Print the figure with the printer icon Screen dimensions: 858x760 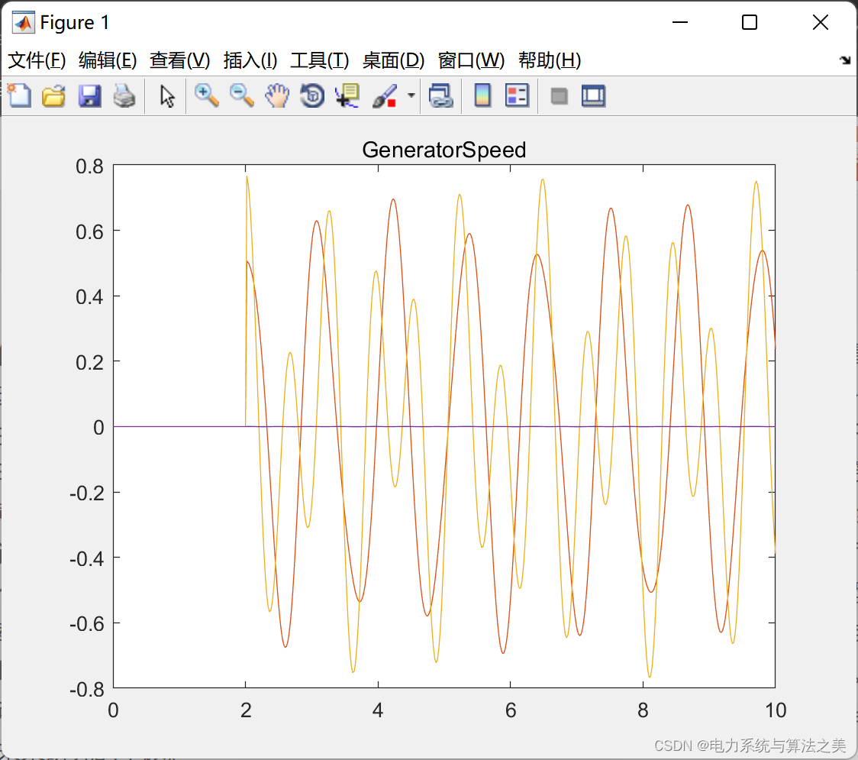pyautogui.click(x=124, y=95)
